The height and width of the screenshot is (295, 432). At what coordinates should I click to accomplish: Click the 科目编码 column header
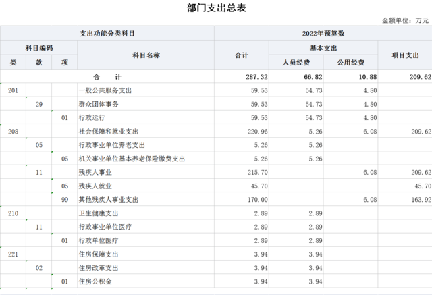click(x=39, y=48)
